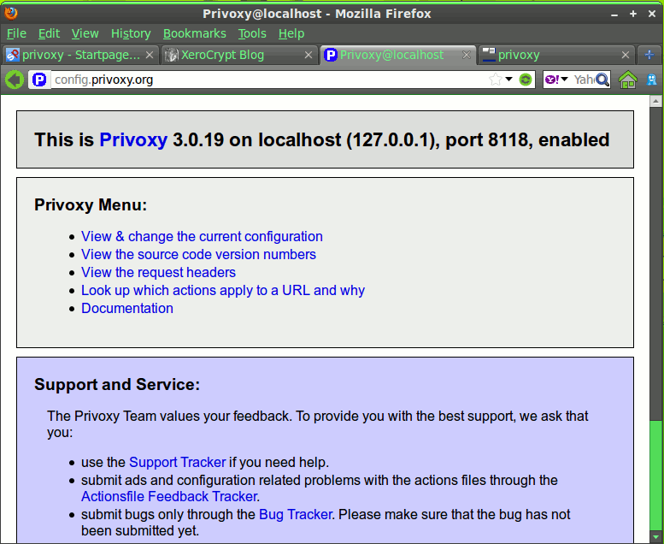This screenshot has width=664, height=544.
Task: Open a new tab with the plus button
Action: 650,55
